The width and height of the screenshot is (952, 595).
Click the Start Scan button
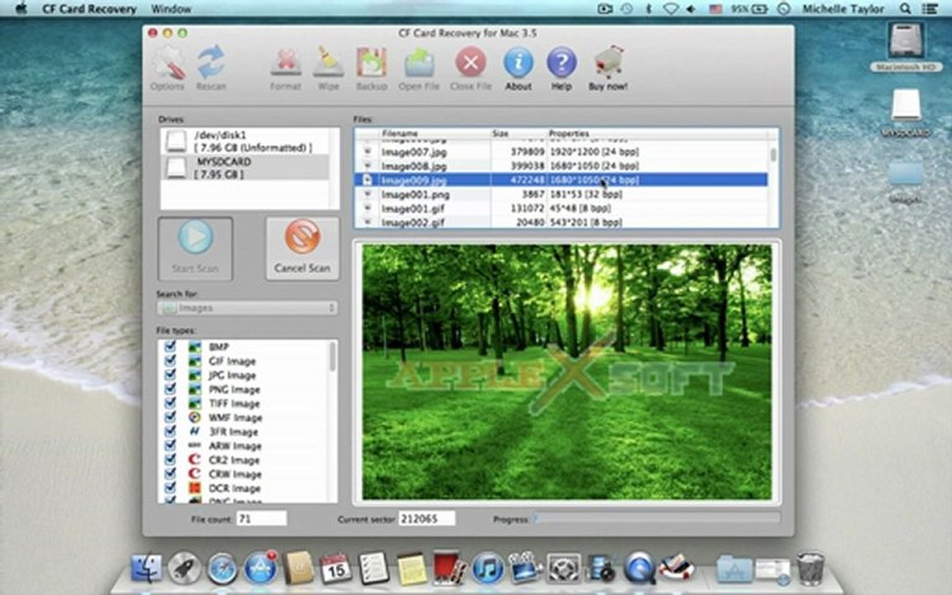pos(195,249)
